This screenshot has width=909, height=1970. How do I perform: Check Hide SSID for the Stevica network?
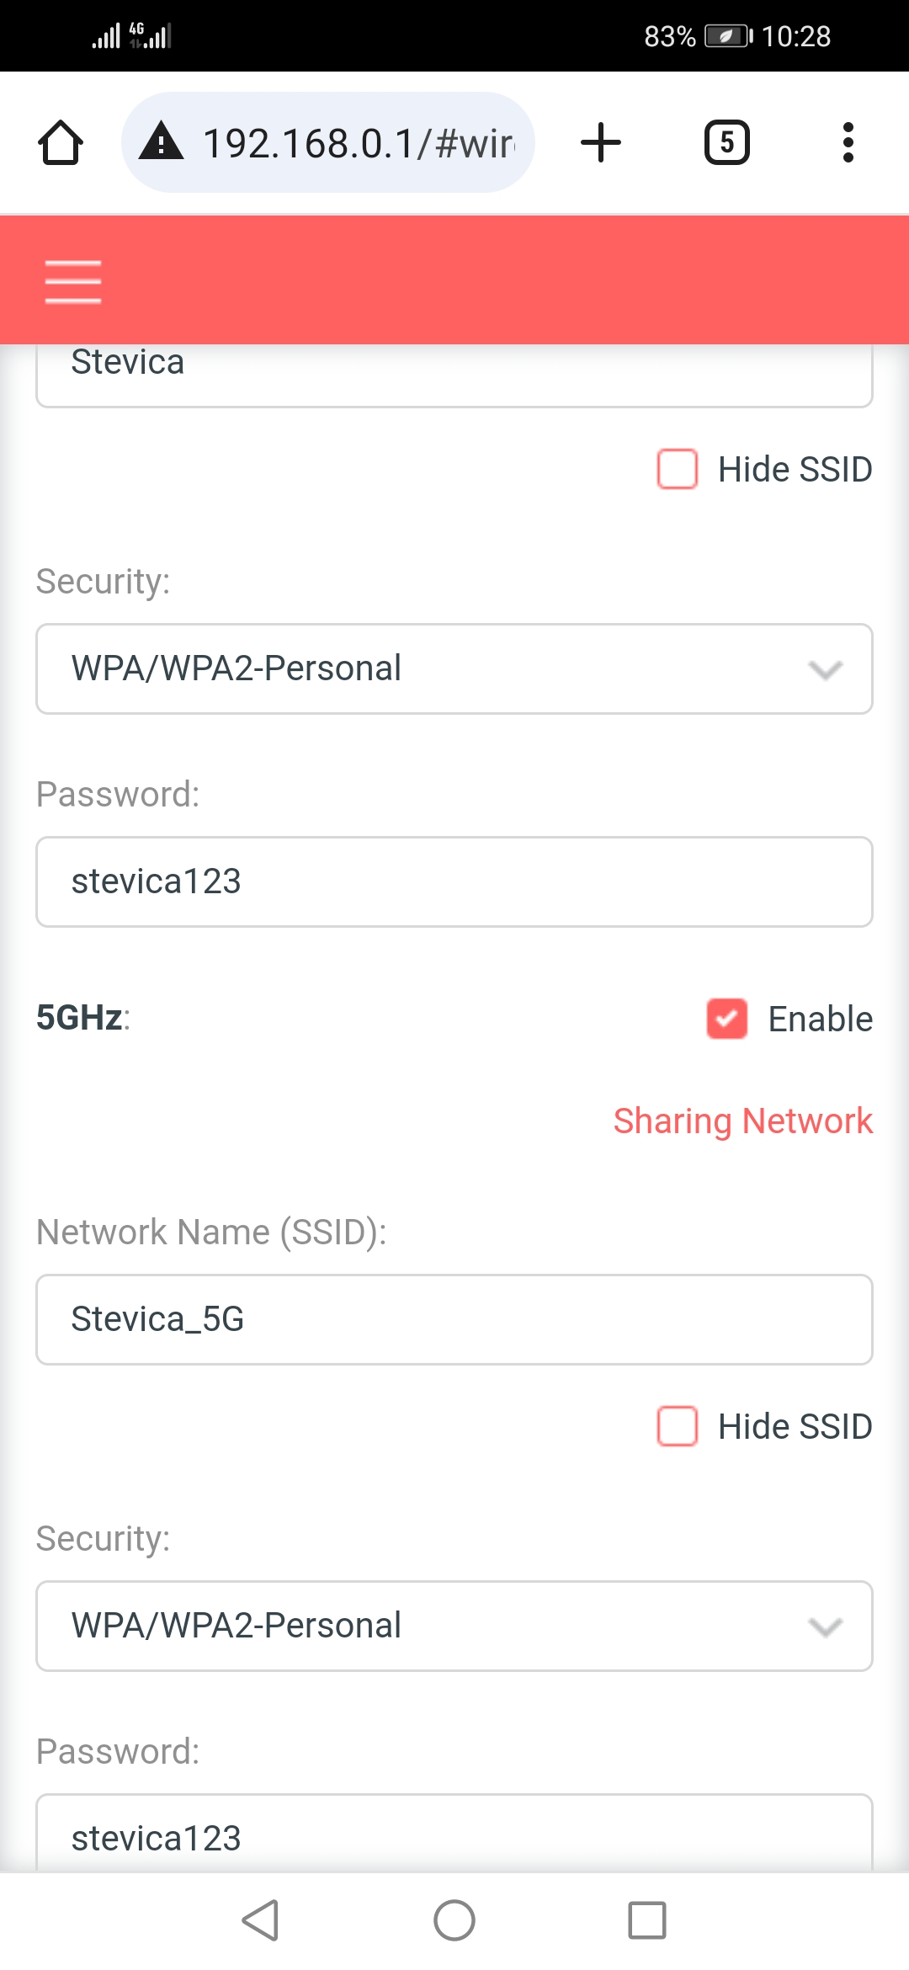pyautogui.click(x=678, y=469)
